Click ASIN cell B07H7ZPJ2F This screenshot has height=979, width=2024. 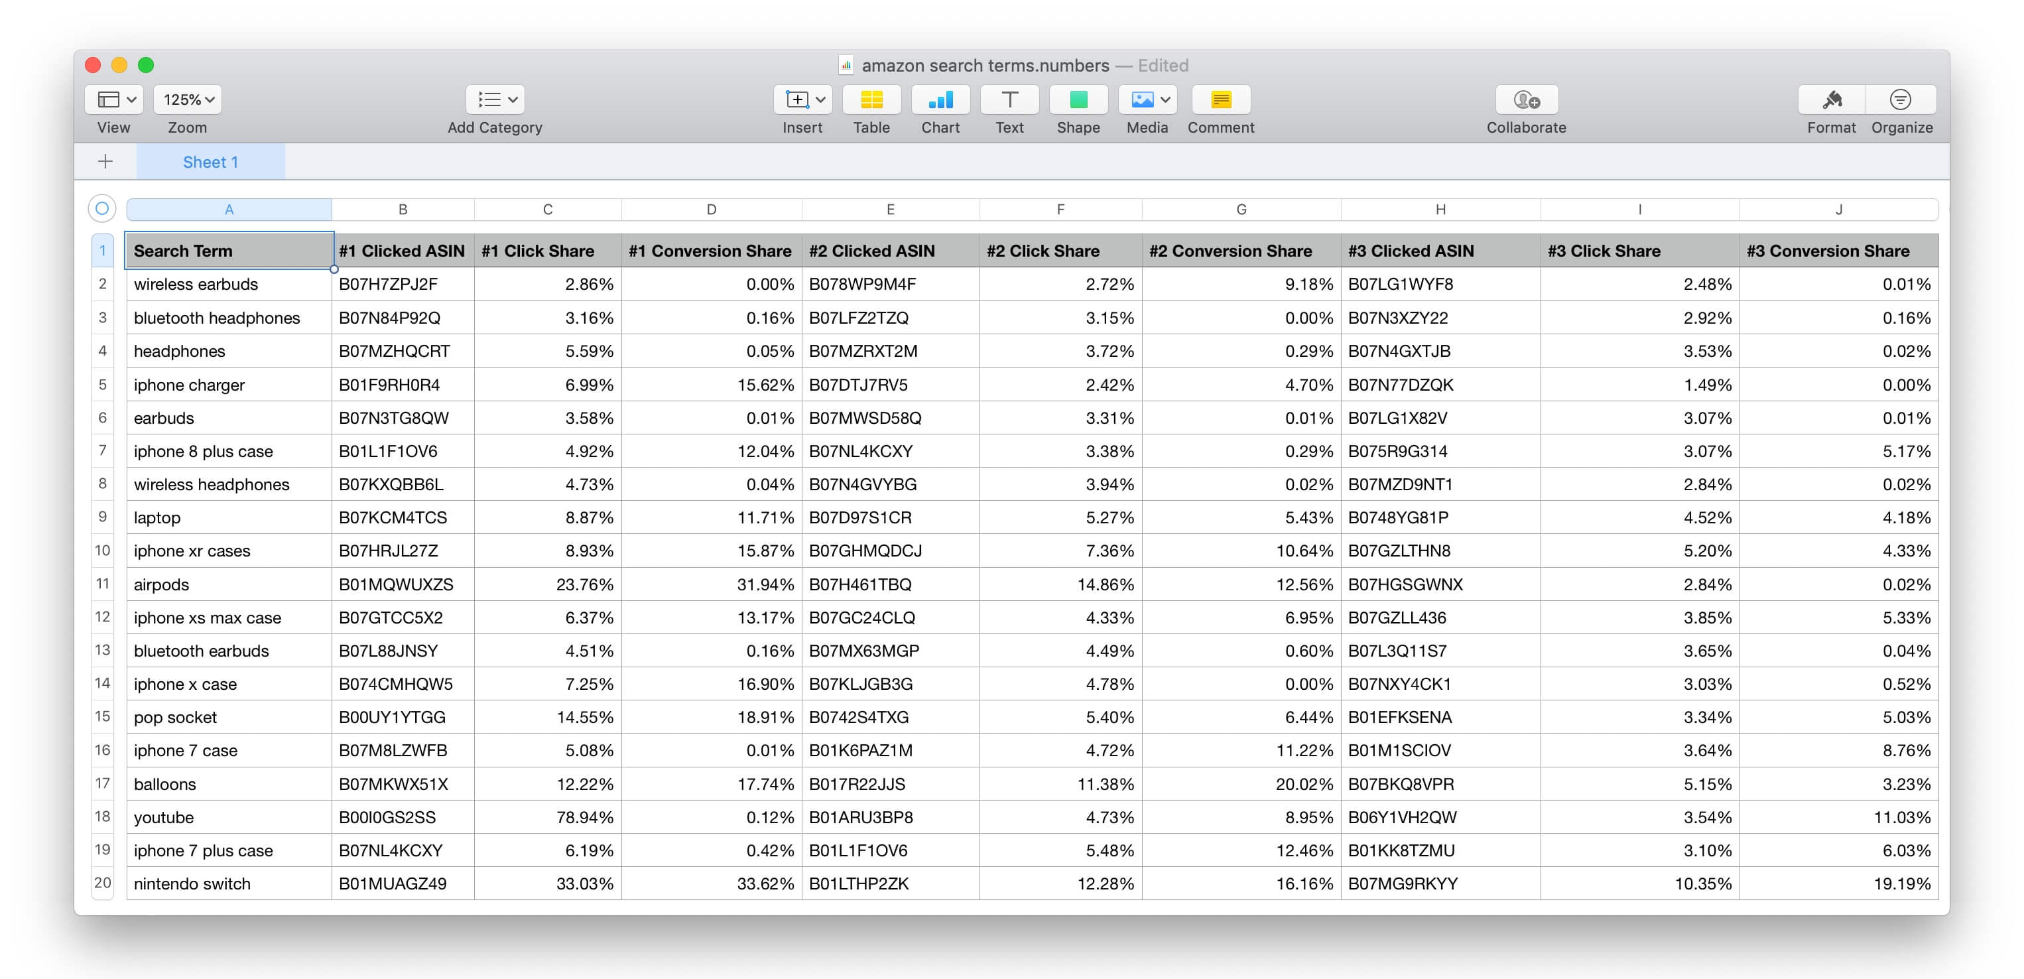tap(403, 285)
